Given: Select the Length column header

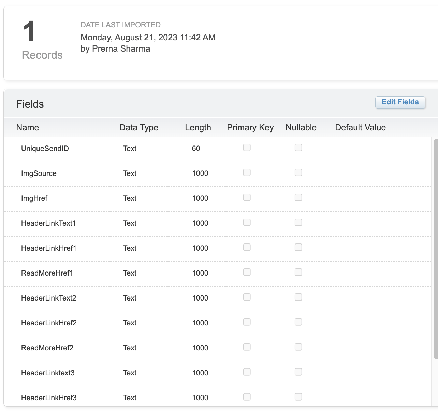Looking at the screenshot, I should point(198,127).
